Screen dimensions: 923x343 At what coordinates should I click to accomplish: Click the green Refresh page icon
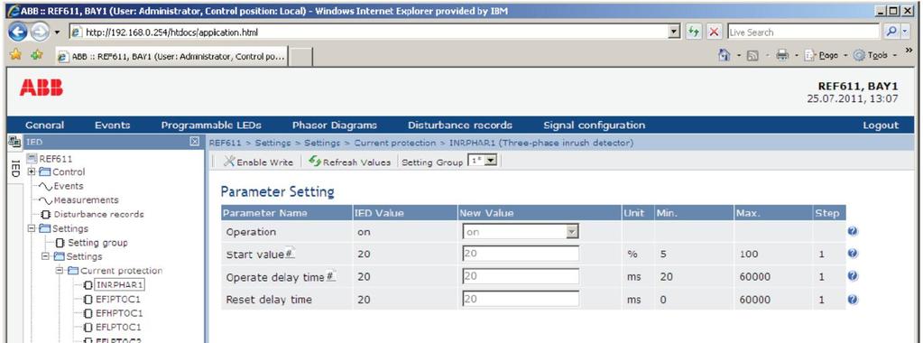(x=695, y=32)
